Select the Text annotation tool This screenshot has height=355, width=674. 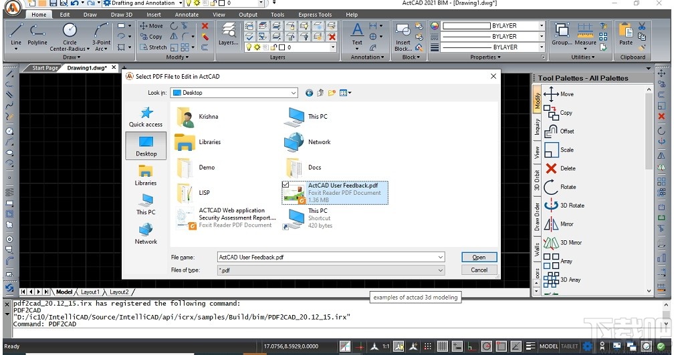[x=357, y=34]
